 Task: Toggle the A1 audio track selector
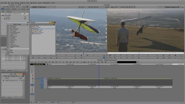click(x=42, y=81)
